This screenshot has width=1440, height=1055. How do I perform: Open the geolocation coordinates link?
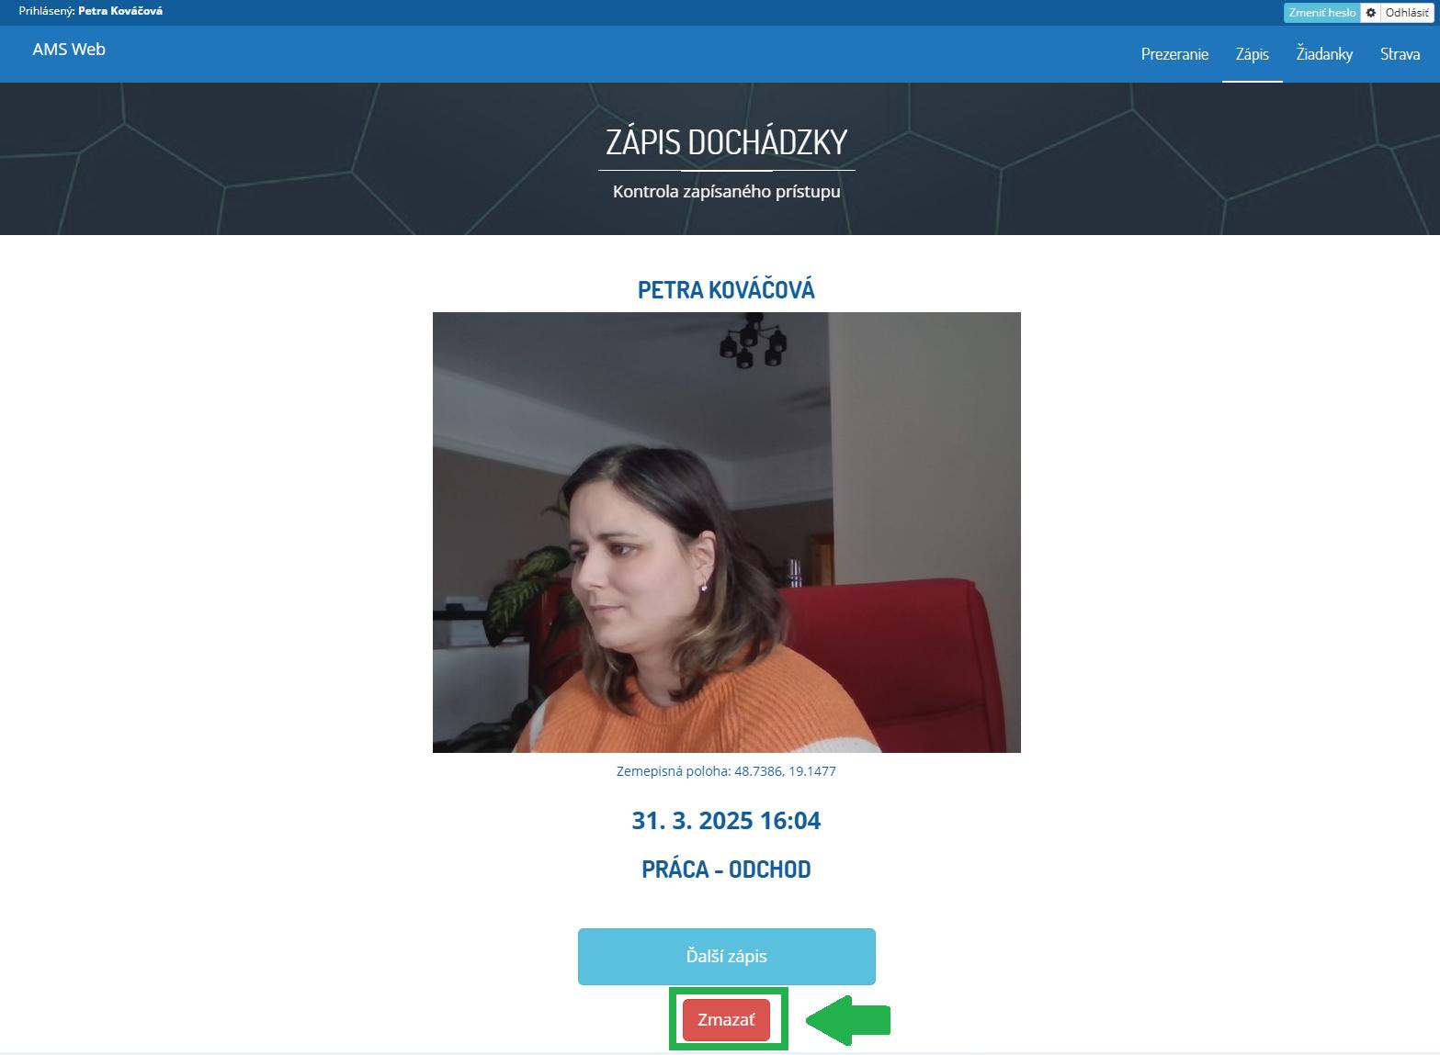tap(784, 771)
